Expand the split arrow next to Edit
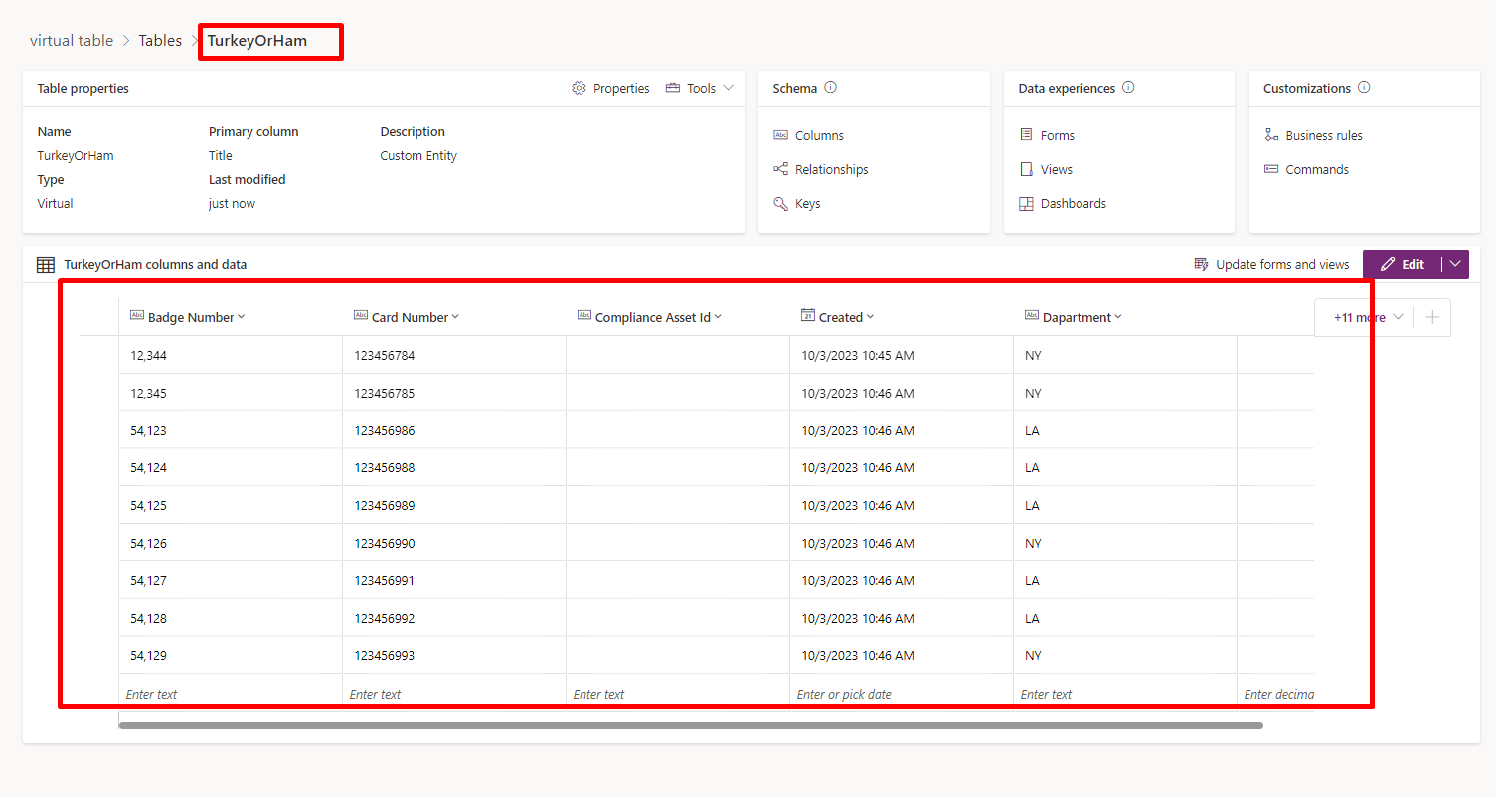Image resolution: width=1496 pixels, height=797 pixels. 1455,264
